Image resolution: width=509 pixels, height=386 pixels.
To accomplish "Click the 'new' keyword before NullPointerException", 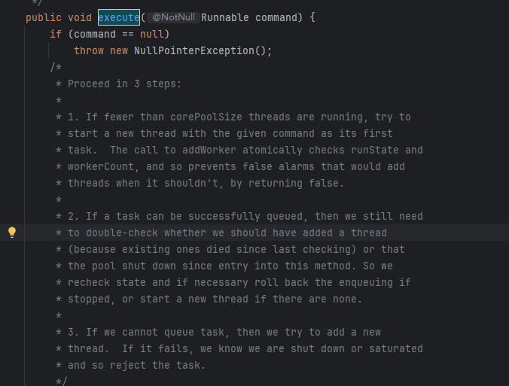I will [119, 50].
